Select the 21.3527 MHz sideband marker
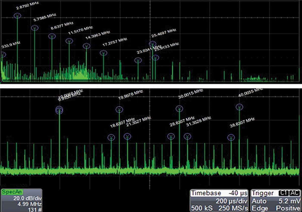The image size is (302, 212). 127,136
